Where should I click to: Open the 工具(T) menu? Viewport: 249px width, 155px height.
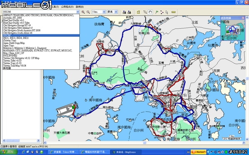click(55, 7)
